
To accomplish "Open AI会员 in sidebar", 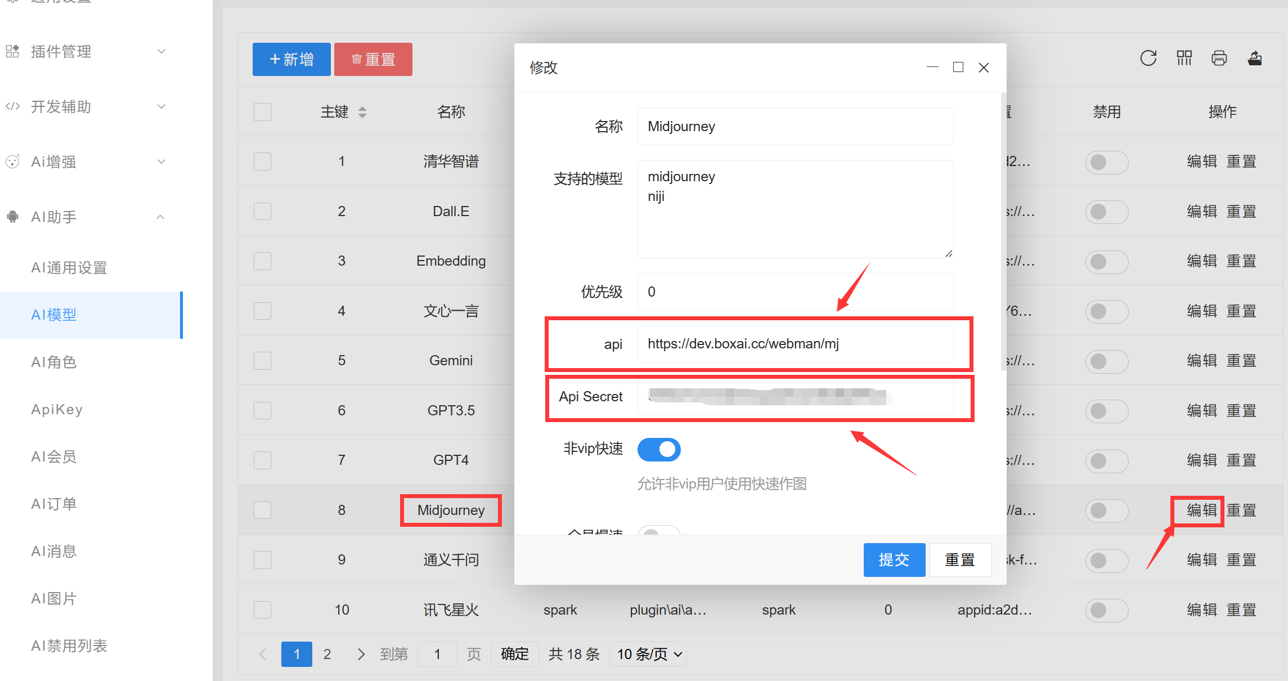I will [54, 456].
